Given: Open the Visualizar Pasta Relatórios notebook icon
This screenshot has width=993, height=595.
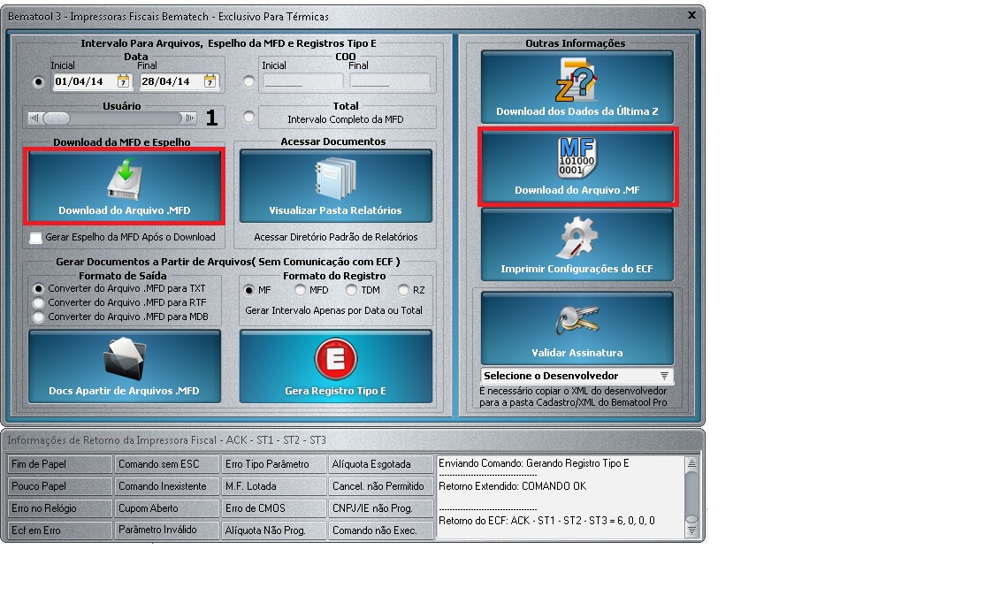Looking at the screenshot, I should pos(336,179).
